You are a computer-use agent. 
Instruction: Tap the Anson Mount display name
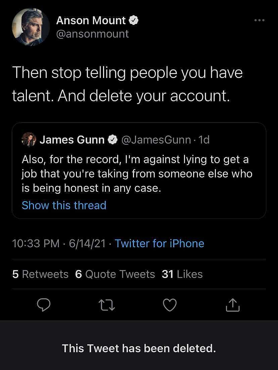[91, 21]
